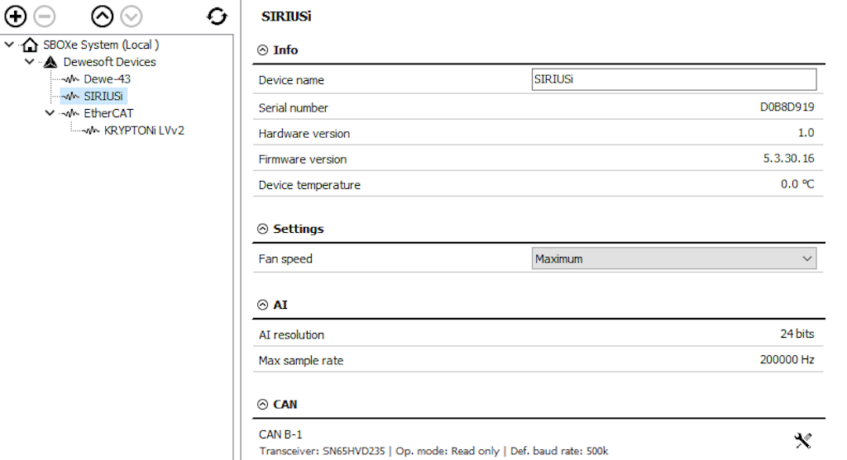This screenshot has height=460, width=847.
Task: Click AI resolution value 24 bits
Action: pyautogui.click(x=797, y=334)
